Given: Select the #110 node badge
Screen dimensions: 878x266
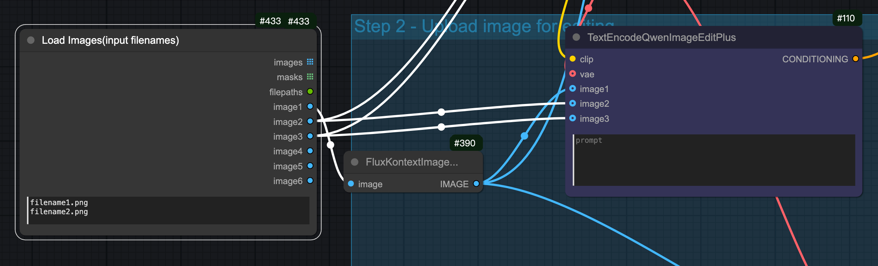Looking at the screenshot, I should click(x=846, y=19).
